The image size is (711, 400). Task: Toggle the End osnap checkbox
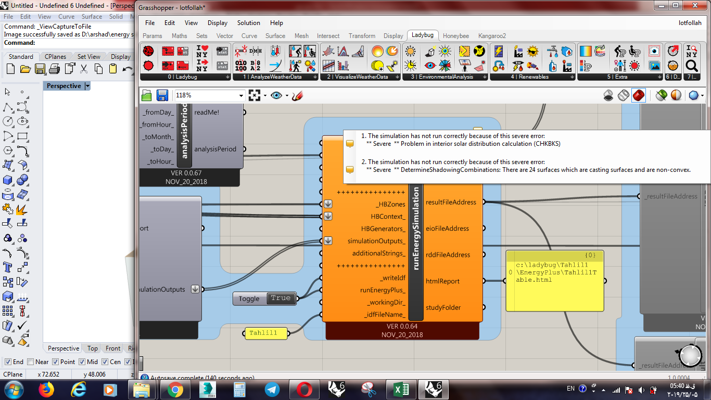(8, 362)
